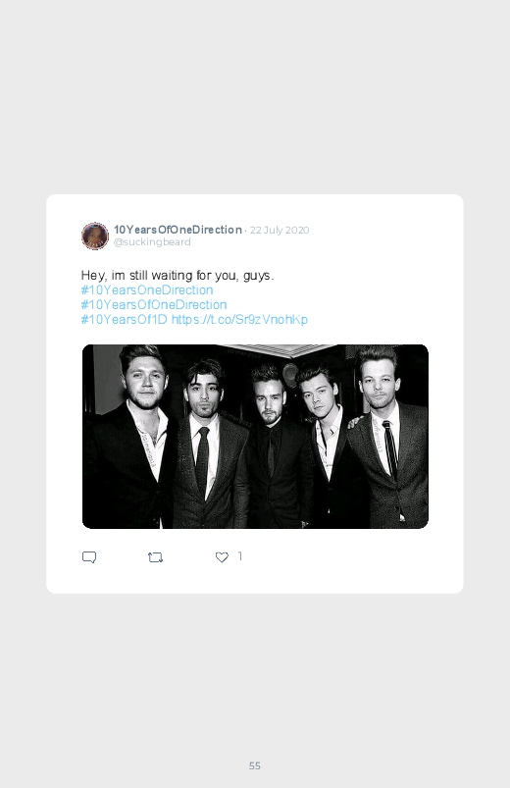Click the retweet arrows icon
This screenshot has height=788, width=510.
(155, 557)
